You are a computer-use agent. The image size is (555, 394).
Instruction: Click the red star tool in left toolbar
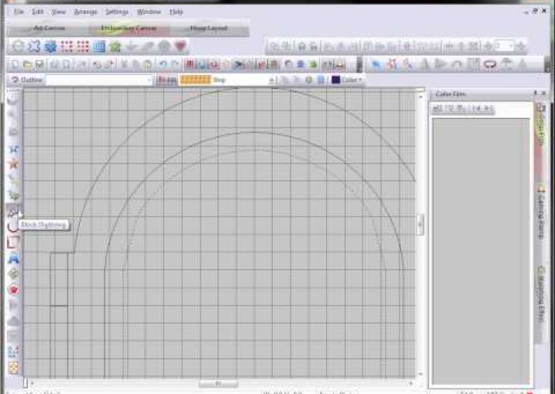tap(13, 164)
